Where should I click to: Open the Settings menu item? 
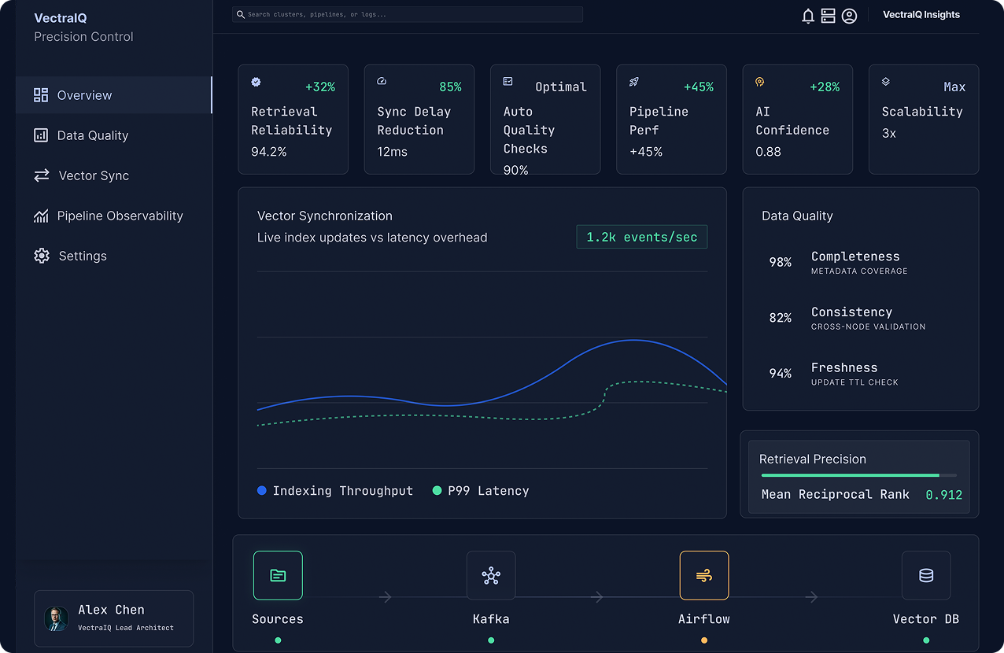(114, 256)
